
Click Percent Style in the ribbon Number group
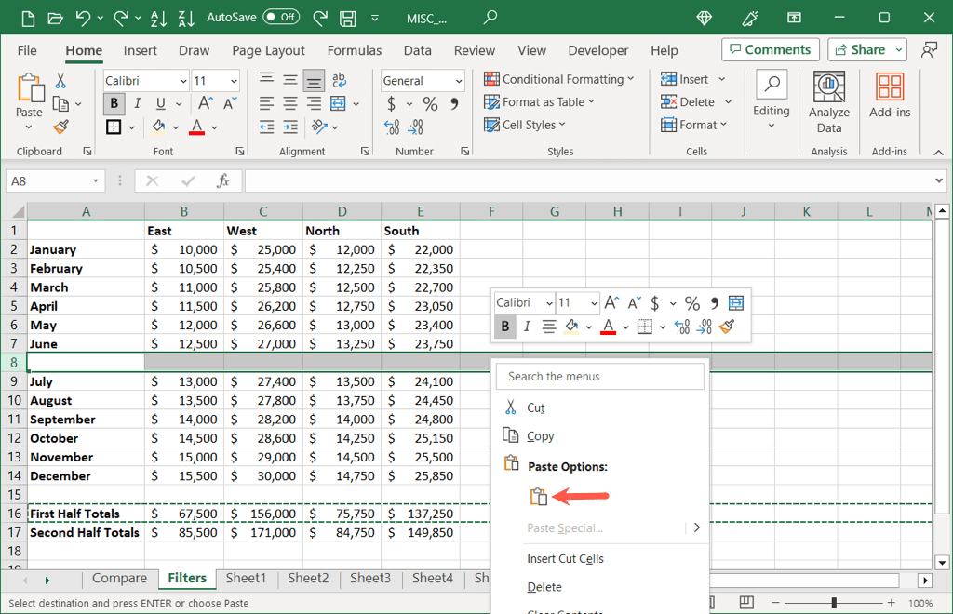coord(430,104)
